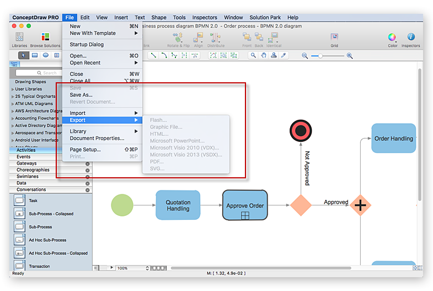Select the rectangle shape tool
433x291 pixels.
(34, 55)
